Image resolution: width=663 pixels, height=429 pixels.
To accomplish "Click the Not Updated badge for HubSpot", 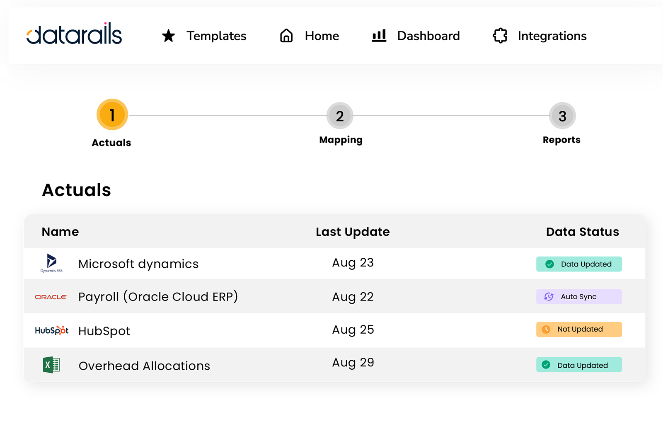I will [x=579, y=329].
